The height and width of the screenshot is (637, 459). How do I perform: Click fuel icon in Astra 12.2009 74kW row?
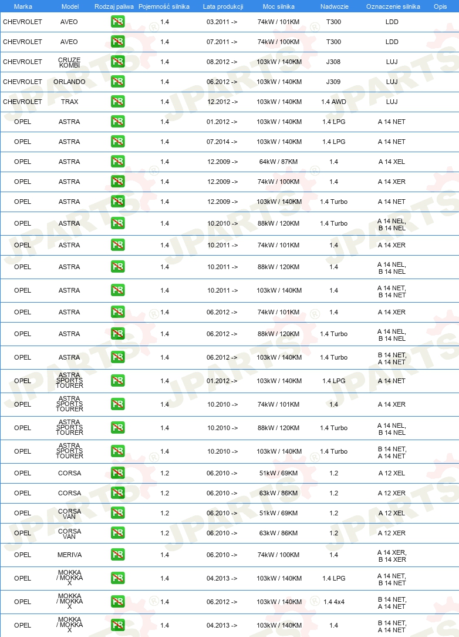pos(118,181)
